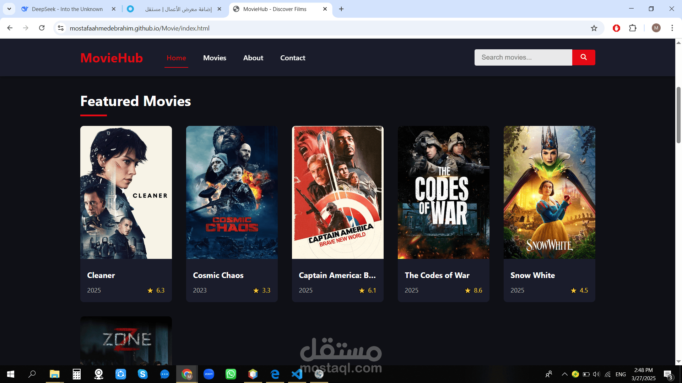Click the red ad blocker extension icon

[x=616, y=28]
